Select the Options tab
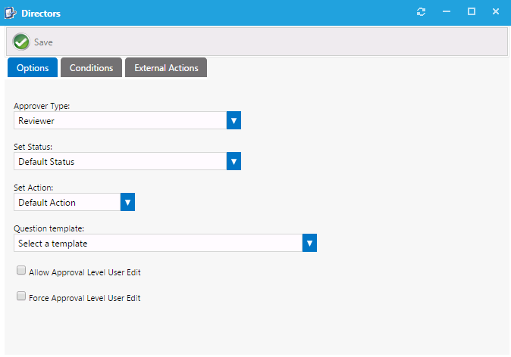Viewport: 511px width, 357px height. pos(33,68)
